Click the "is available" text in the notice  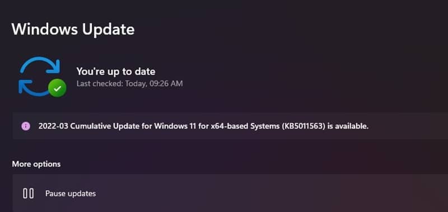tap(348, 126)
